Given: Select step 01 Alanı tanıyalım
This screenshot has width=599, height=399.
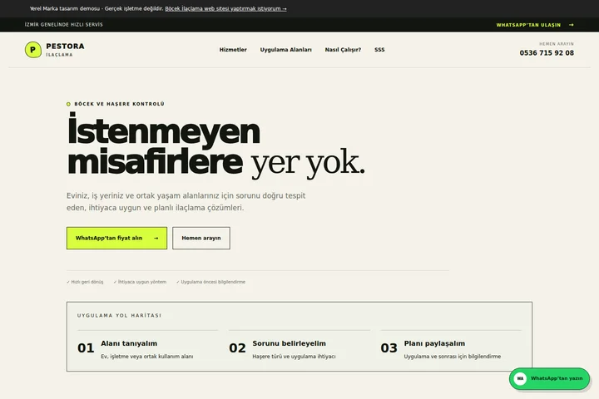Looking at the screenshot, I should click(x=147, y=348).
